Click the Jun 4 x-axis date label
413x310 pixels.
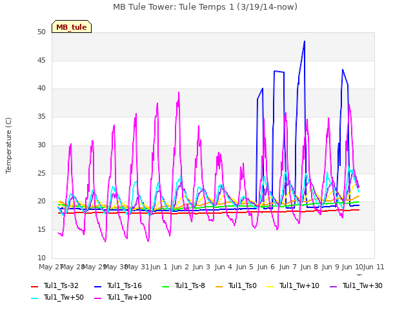[223, 267]
